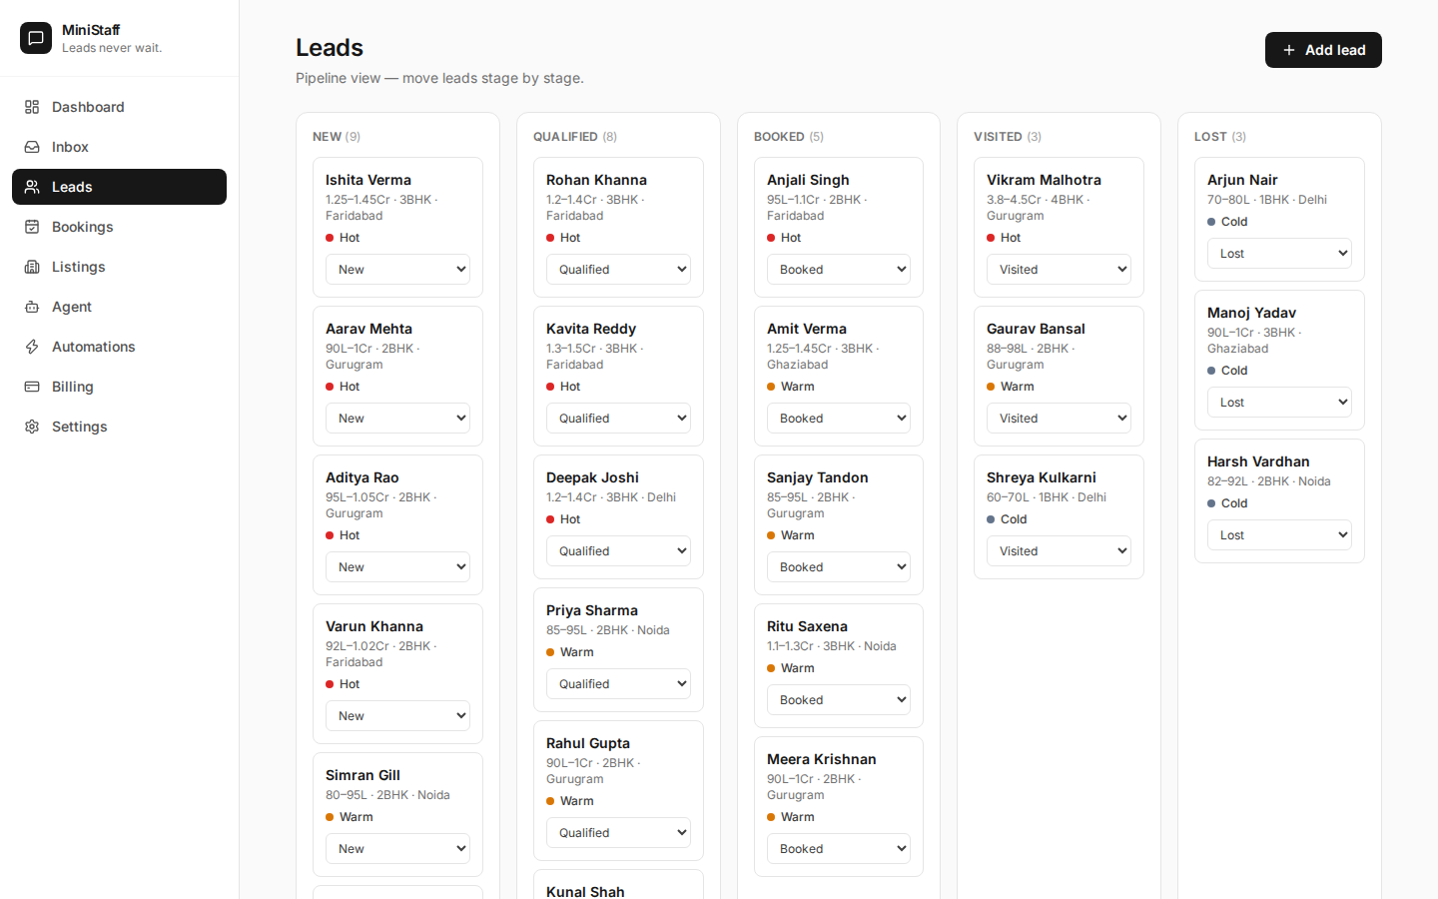Viewport: 1438px width, 899px height.
Task: Click the Automations lightning icon
Action: (32, 347)
